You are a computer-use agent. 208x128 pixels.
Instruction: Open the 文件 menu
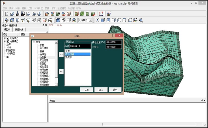[x=5, y=8]
